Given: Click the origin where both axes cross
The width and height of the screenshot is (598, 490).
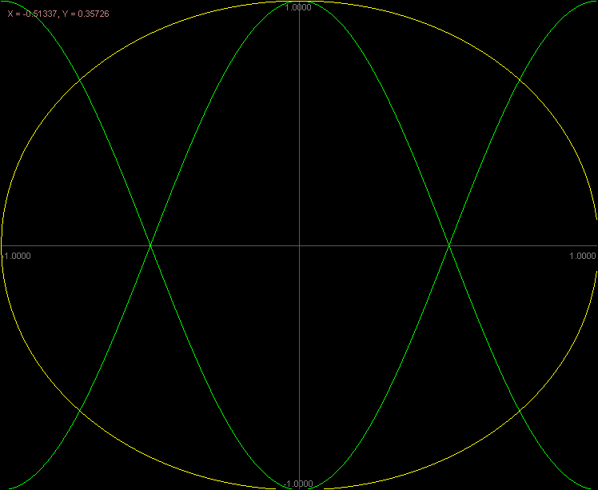Looking at the screenshot, I should coord(299,245).
